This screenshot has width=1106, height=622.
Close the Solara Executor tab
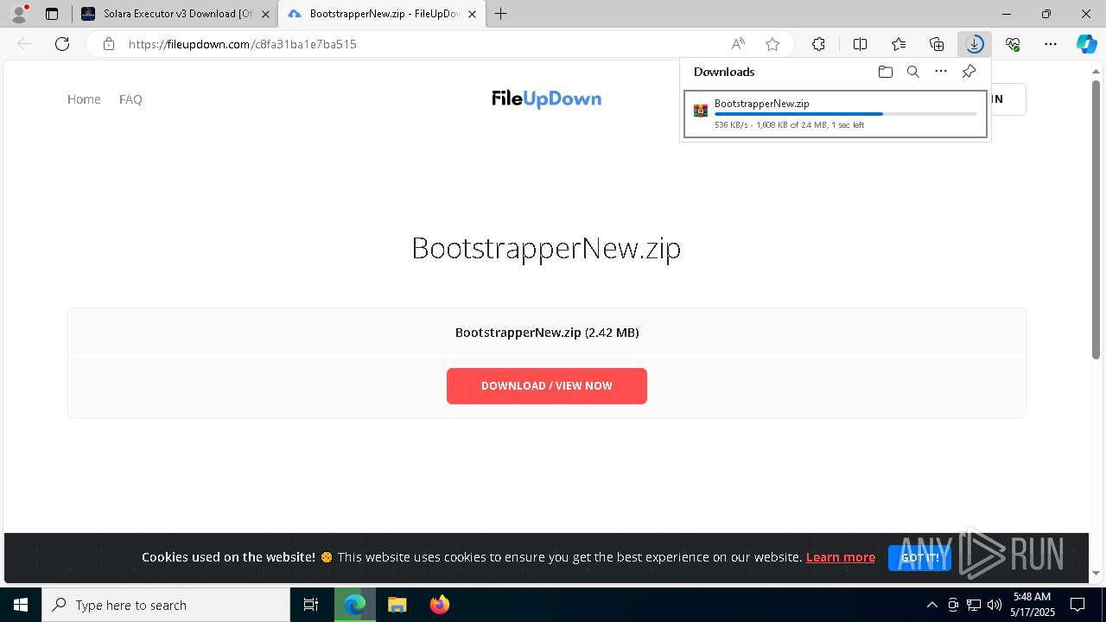pos(265,14)
